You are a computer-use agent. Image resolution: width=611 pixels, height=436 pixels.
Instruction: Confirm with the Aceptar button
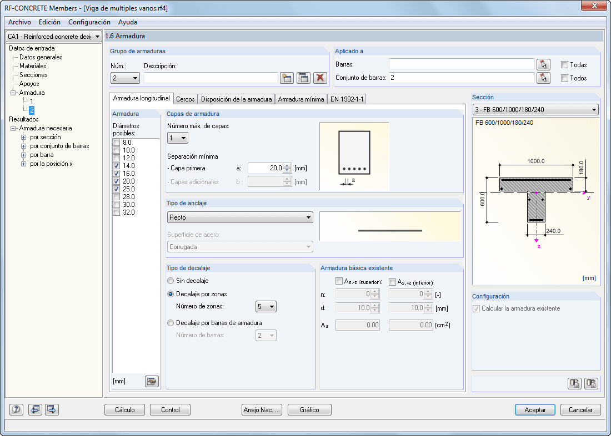click(x=535, y=410)
